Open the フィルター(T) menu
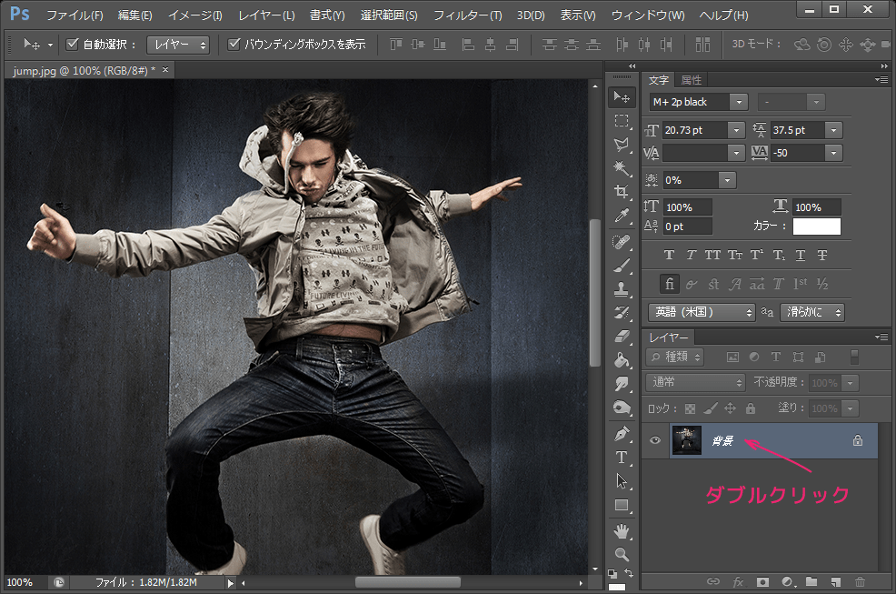 point(467,15)
